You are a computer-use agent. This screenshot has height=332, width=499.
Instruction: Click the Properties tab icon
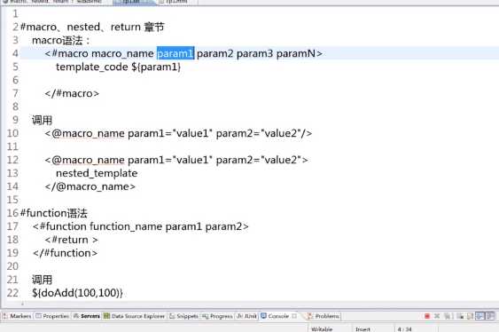(38, 316)
